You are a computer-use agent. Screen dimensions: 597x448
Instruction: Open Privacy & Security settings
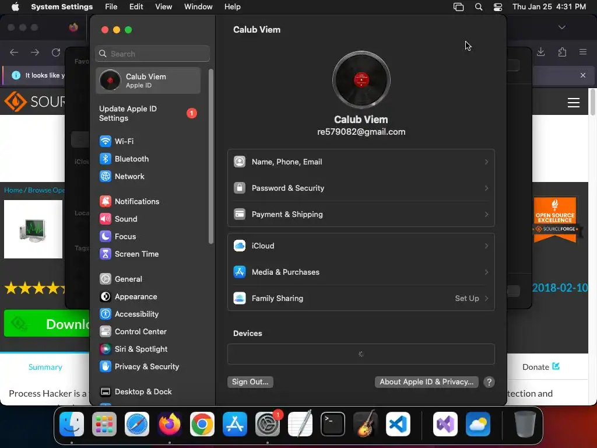click(148, 367)
